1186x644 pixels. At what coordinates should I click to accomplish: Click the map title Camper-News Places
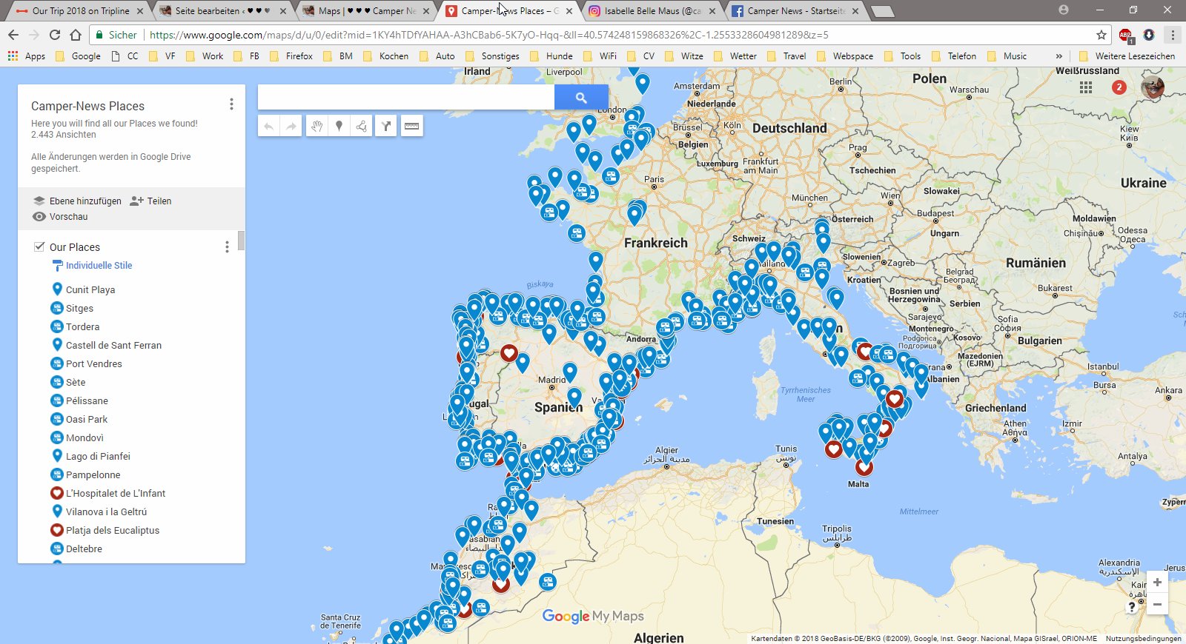(x=87, y=106)
